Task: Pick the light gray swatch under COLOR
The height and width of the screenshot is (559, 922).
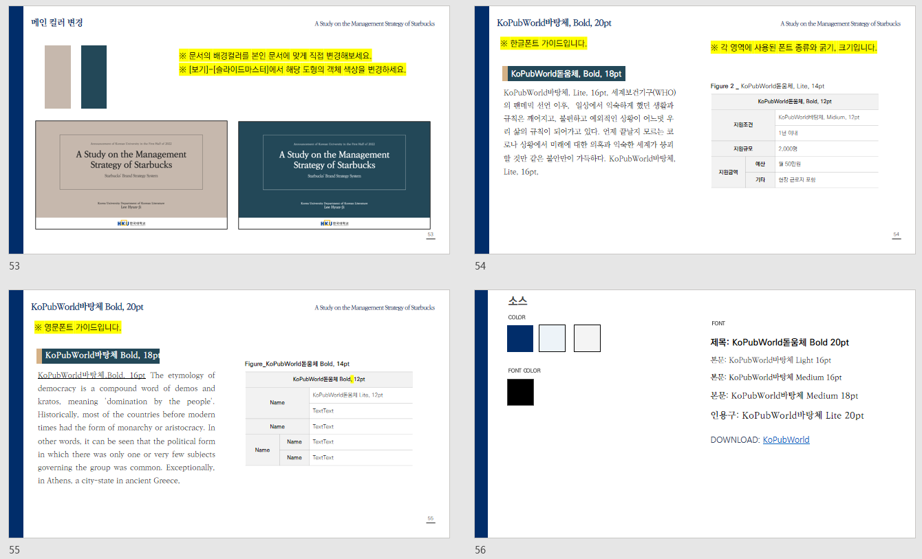Action: (587, 338)
